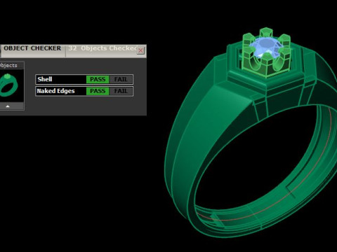Click PASS in the Shell row
The width and height of the screenshot is (337, 252).
coord(98,79)
